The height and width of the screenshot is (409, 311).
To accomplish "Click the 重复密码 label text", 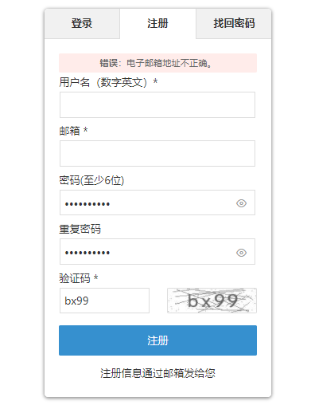I will click(80, 229).
